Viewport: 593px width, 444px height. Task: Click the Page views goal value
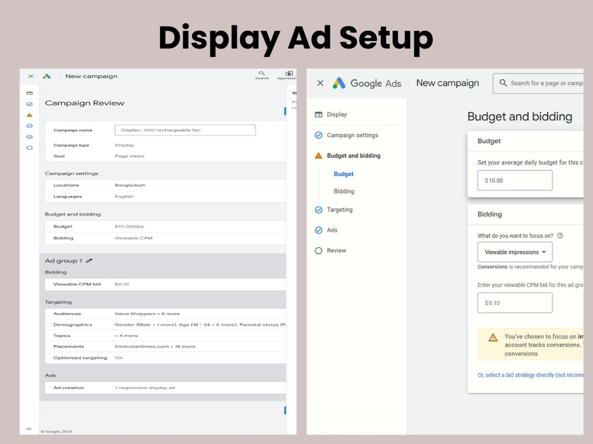coord(130,156)
